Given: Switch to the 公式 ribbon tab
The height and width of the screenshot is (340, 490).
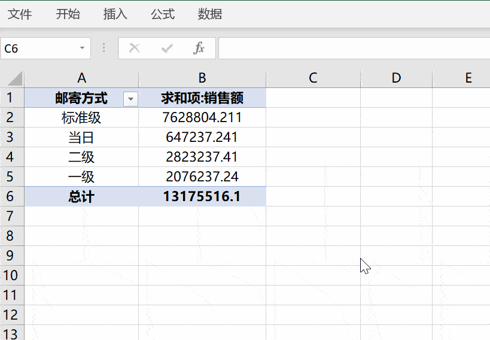Looking at the screenshot, I should point(163,14).
